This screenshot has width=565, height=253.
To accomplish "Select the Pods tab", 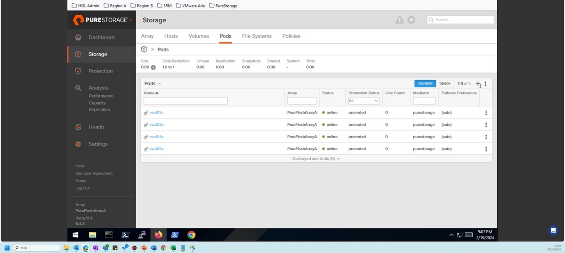I will click(x=226, y=36).
